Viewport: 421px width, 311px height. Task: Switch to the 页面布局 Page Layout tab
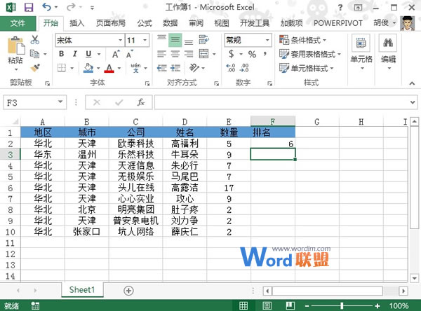[x=111, y=23]
